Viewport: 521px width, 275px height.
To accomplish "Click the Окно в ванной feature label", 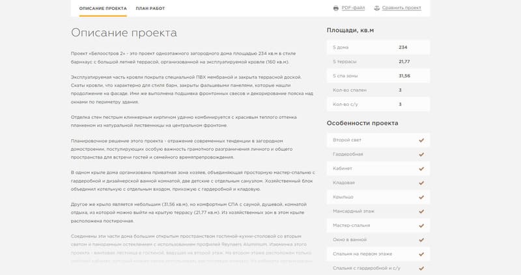I will click(350, 240).
